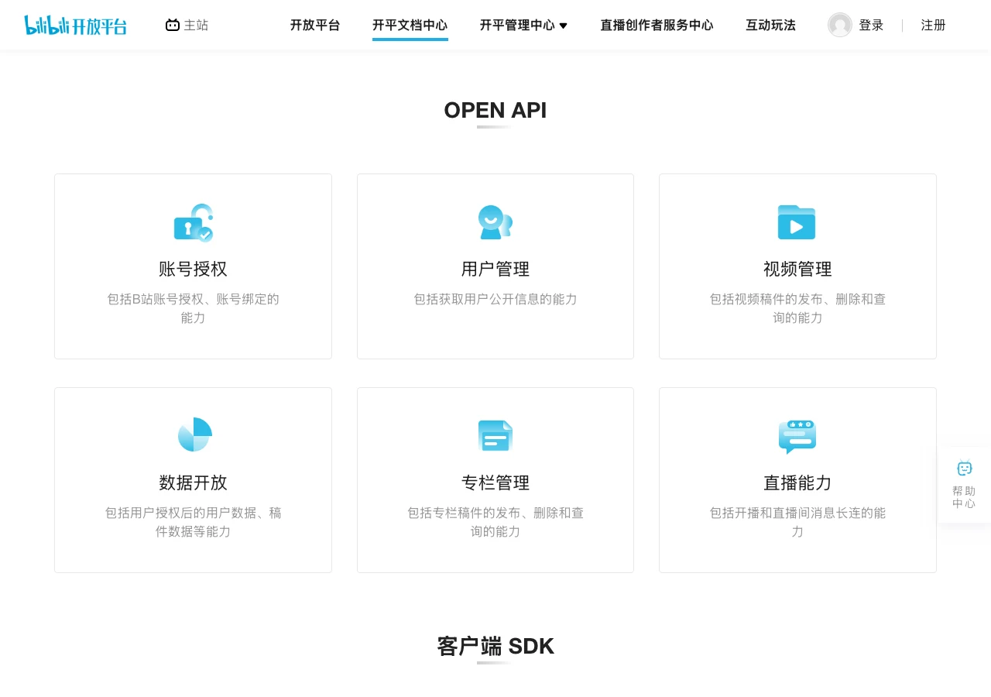Go to 主站 link
Screen dimensions: 991x697
196,25
